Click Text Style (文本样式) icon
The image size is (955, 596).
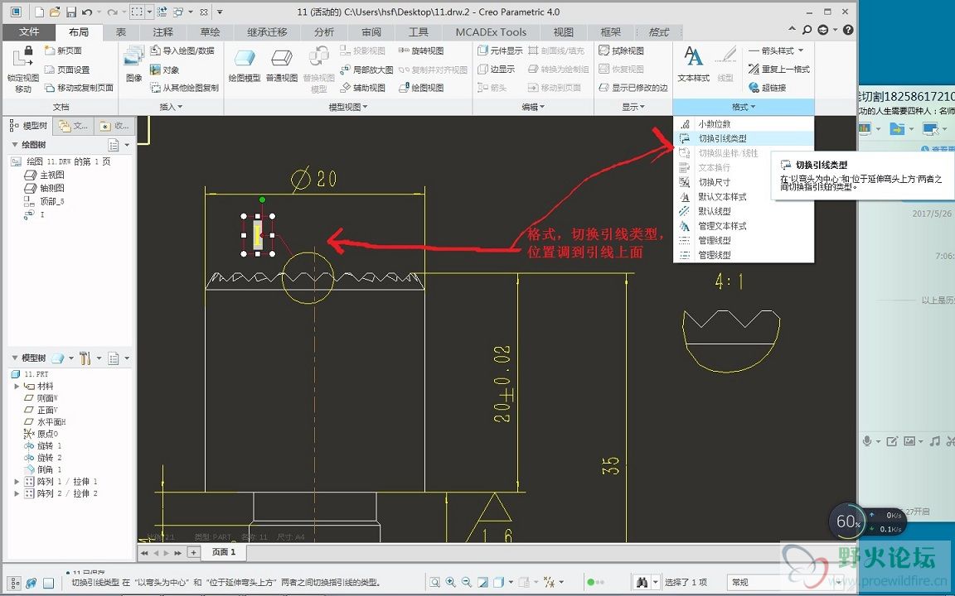tap(694, 65)
